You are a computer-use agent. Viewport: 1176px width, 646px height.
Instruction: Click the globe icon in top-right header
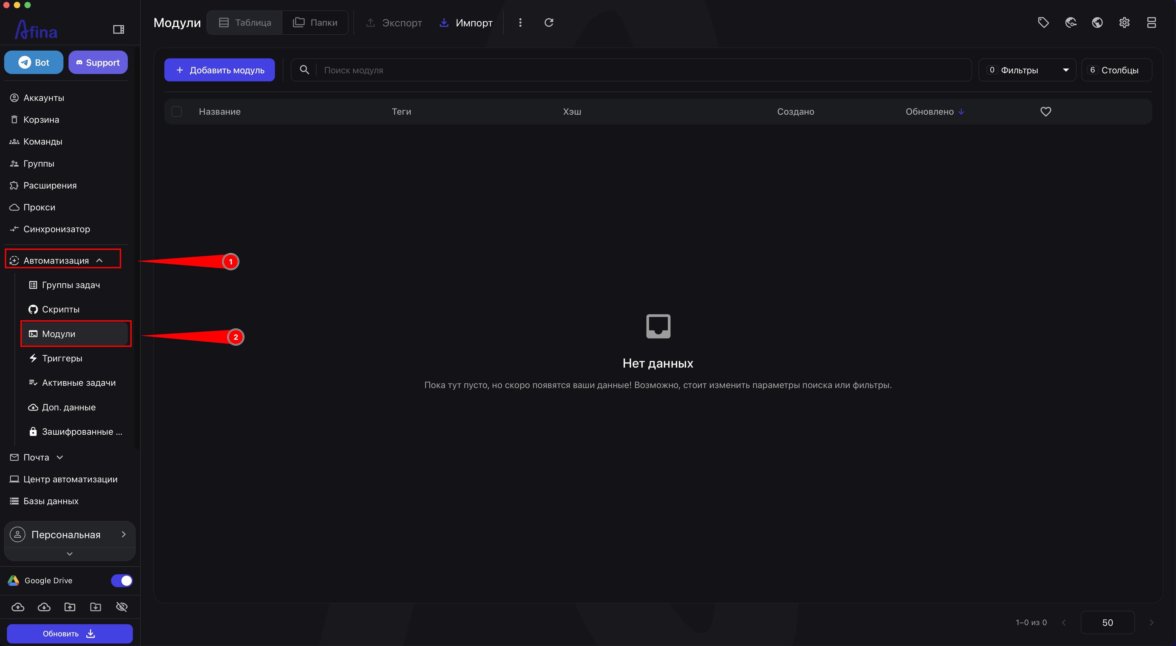[1098, 22]
